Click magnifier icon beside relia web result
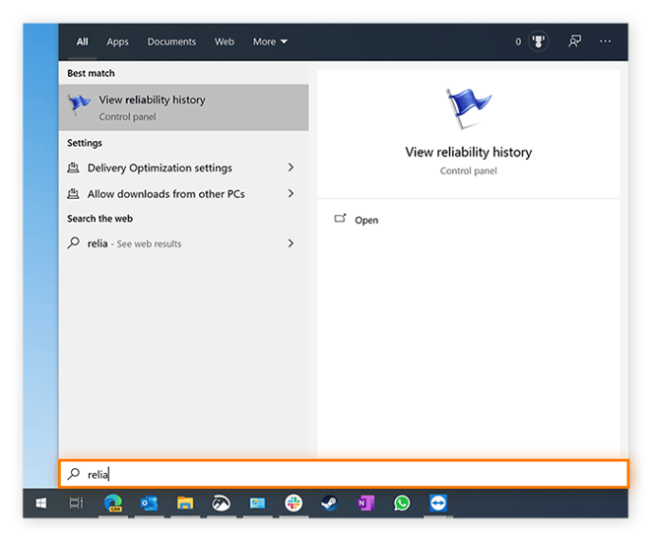 click(x=74, y=242)
